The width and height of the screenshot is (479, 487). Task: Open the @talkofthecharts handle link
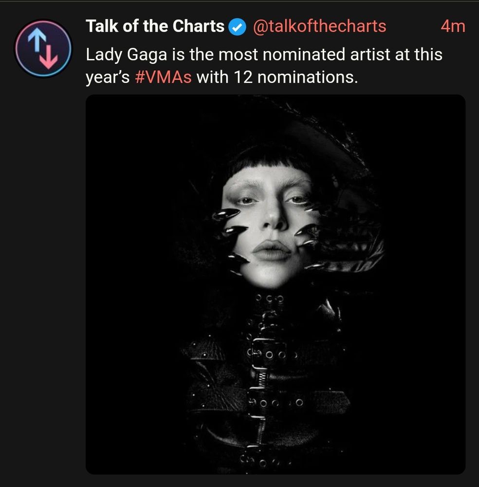(320, 26)
